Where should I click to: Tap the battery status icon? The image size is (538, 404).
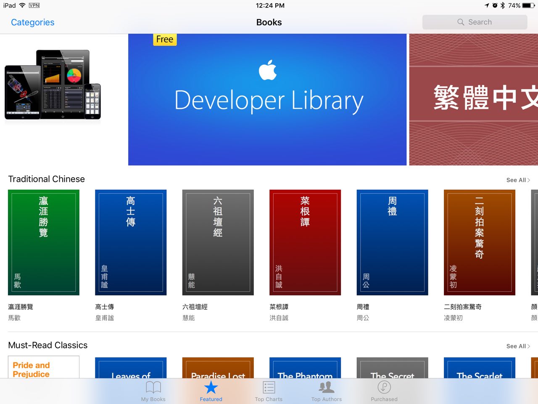[x=528, y=5]
